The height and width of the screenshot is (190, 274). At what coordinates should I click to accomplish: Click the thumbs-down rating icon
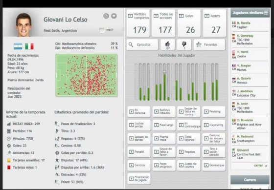(x=184, y=45)
